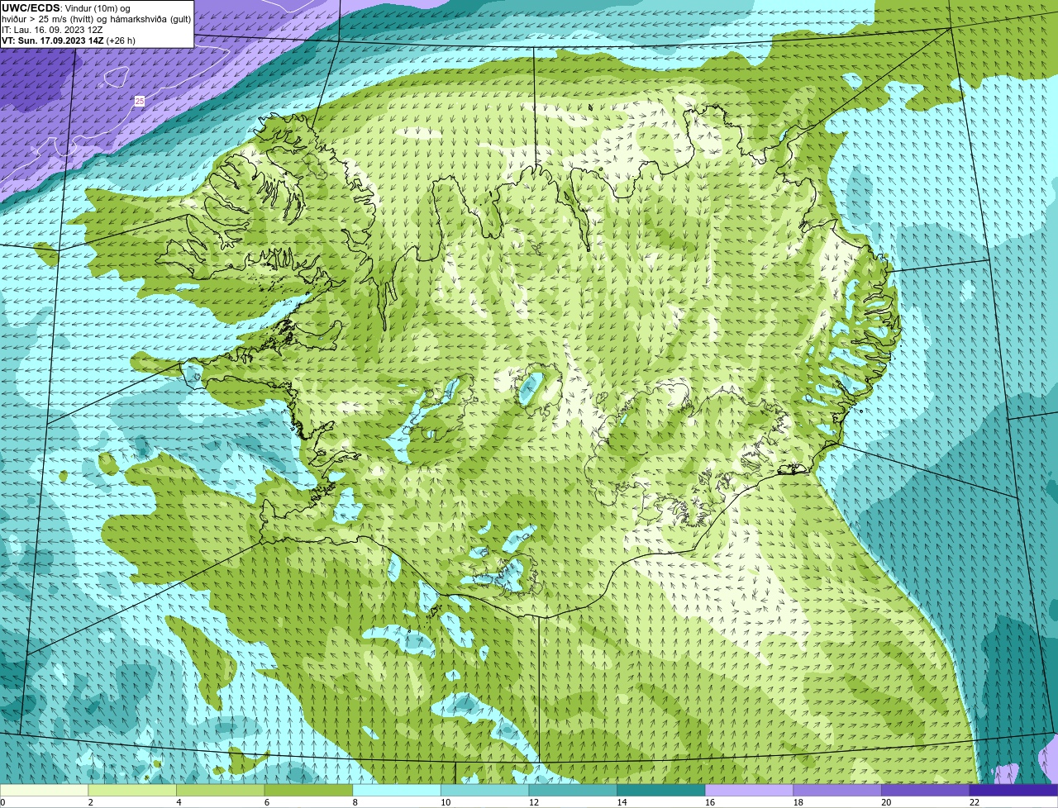Viewport: 1058px width, 808px height.
Task: Click the "16" label on the wind scale
Action: coord(710,802)
